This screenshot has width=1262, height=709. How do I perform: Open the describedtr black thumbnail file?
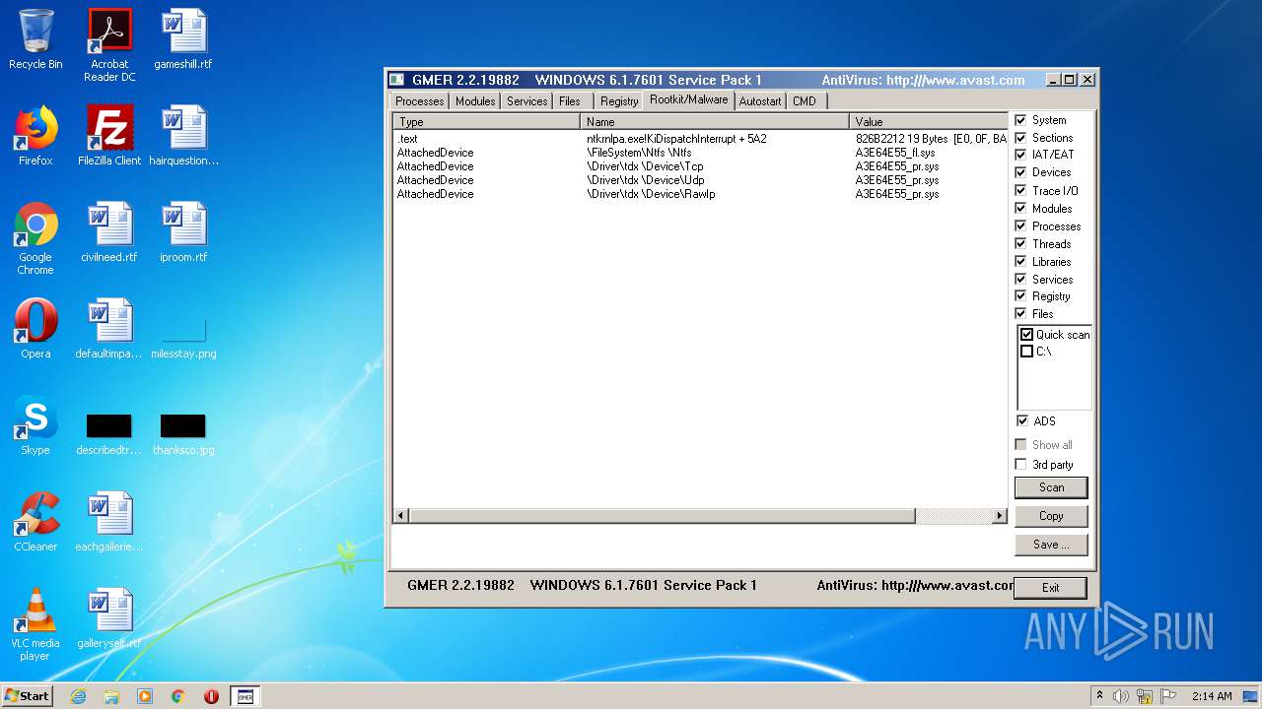(109, 433)
